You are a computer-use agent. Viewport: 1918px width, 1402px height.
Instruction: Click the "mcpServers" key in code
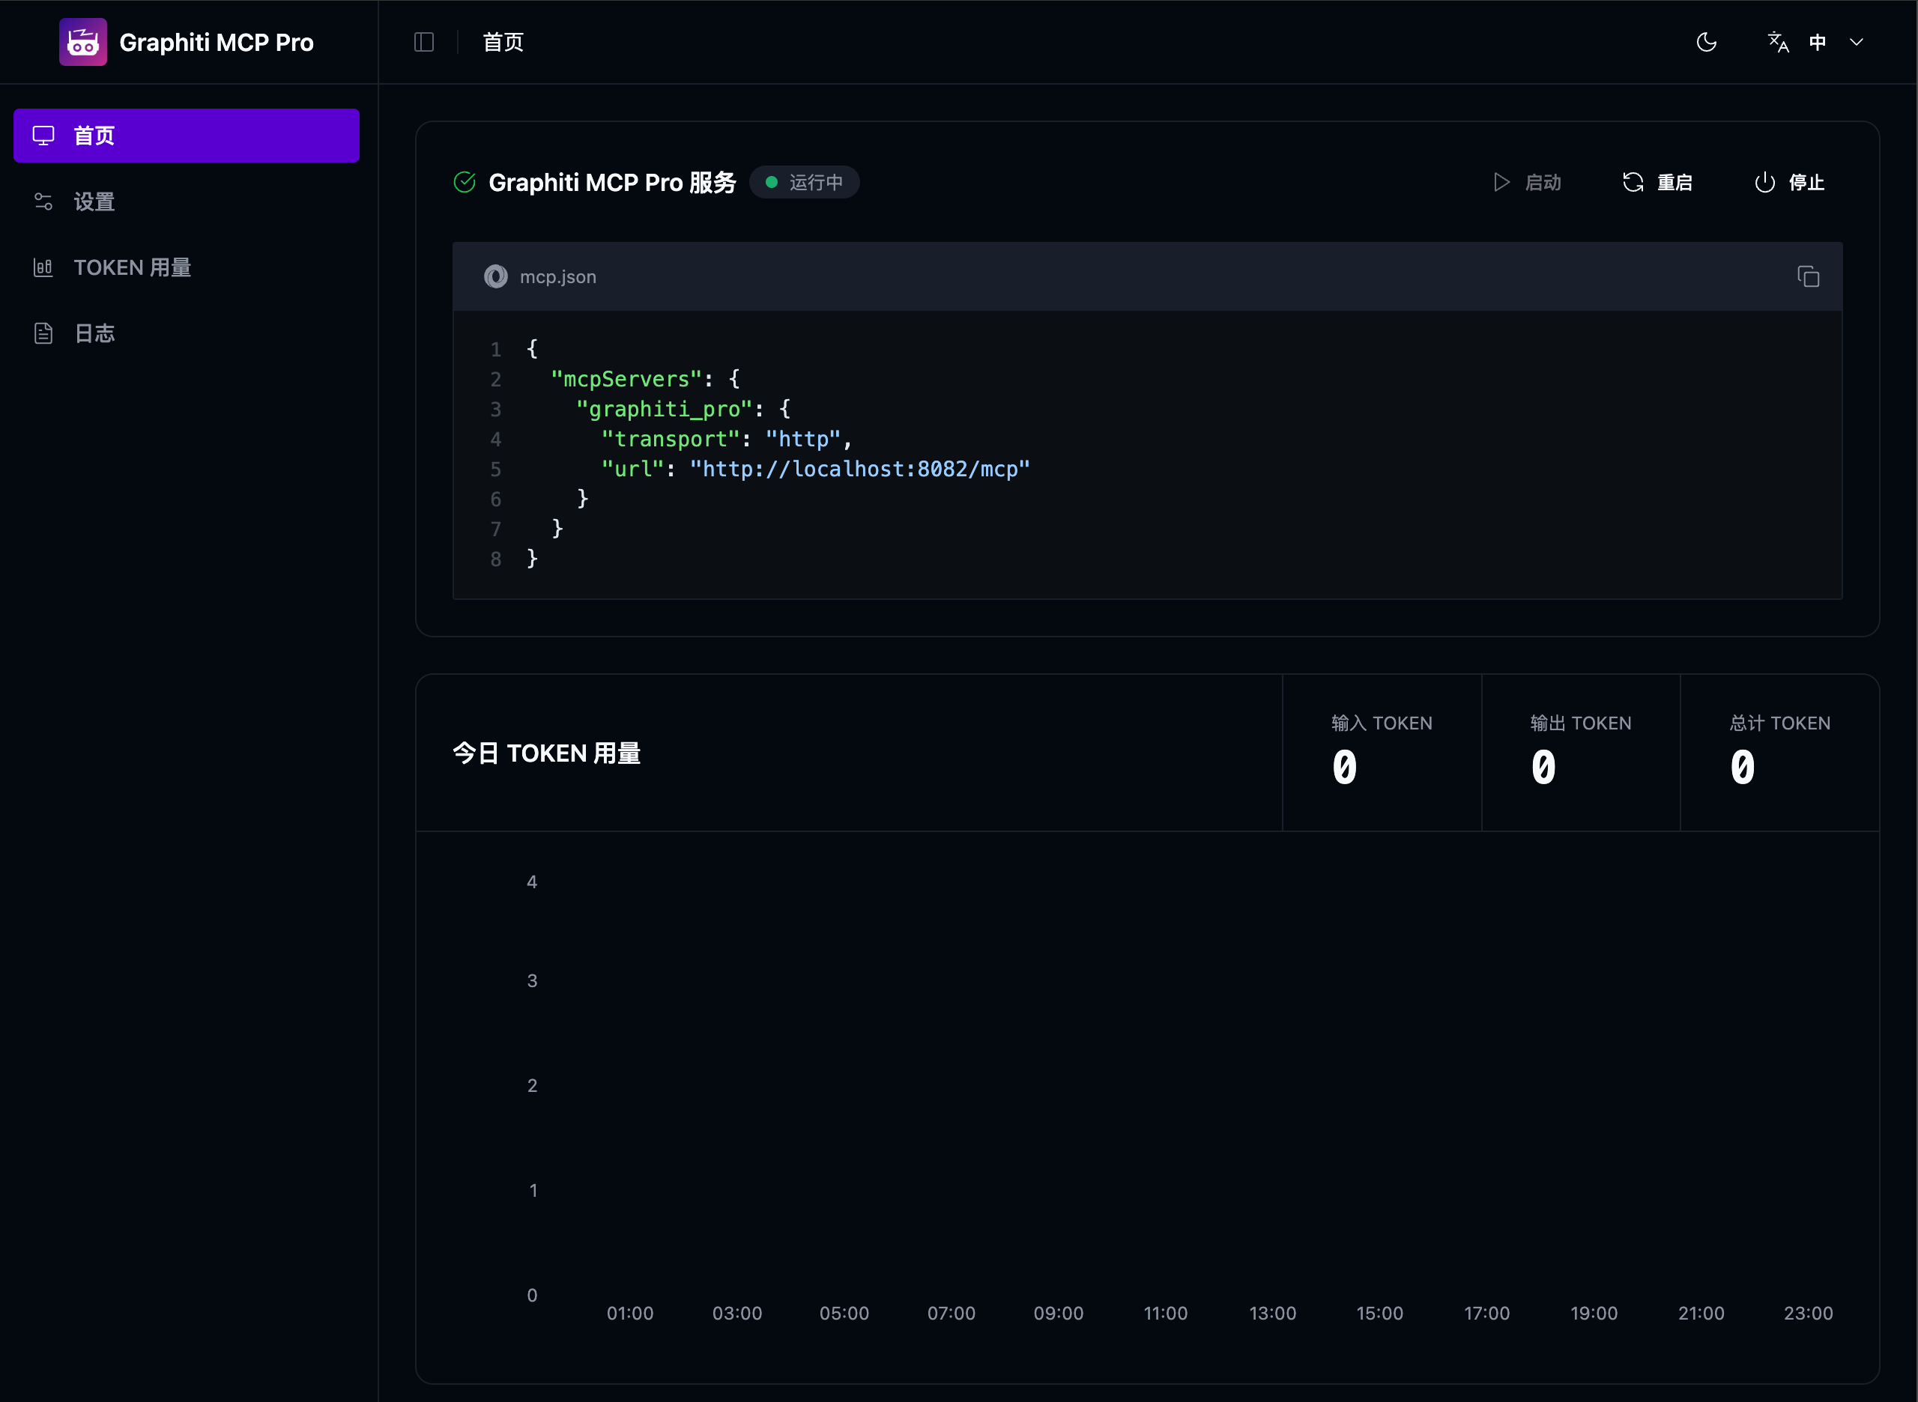pyautogui.click(x=626, y=380)
